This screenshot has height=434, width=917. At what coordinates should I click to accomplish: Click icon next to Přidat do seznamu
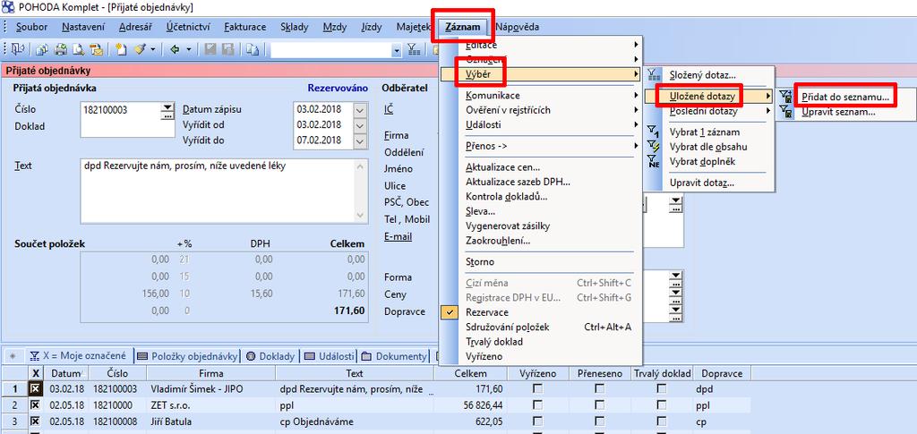tap(786, 98)
